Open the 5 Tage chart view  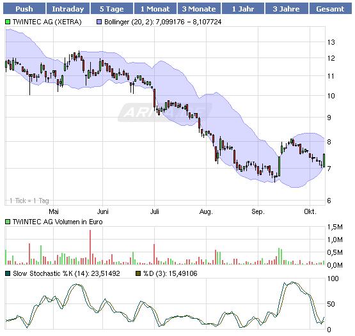[111, 8]
